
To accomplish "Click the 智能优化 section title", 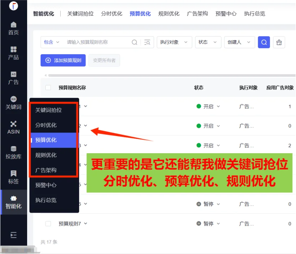I will (44, 14).
